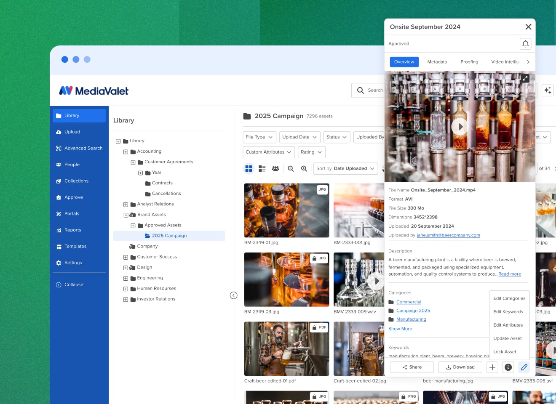The width and height of the screenshot is (556, 404).
Task: Open the Upload Date filter dropdown
Action: [x=299, y=137]
